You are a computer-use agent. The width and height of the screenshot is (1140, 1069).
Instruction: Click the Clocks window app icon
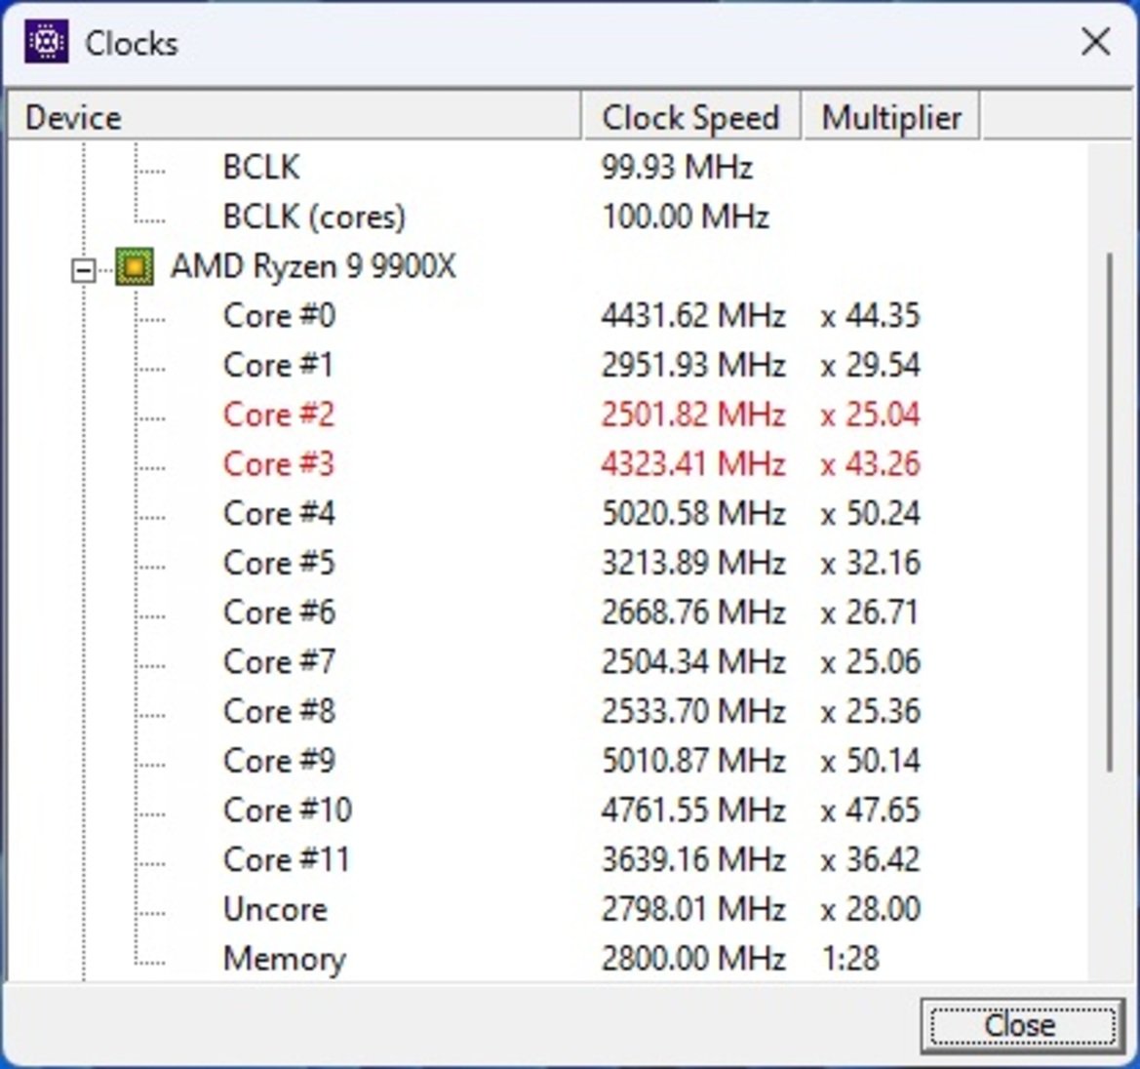pos(47,42)
